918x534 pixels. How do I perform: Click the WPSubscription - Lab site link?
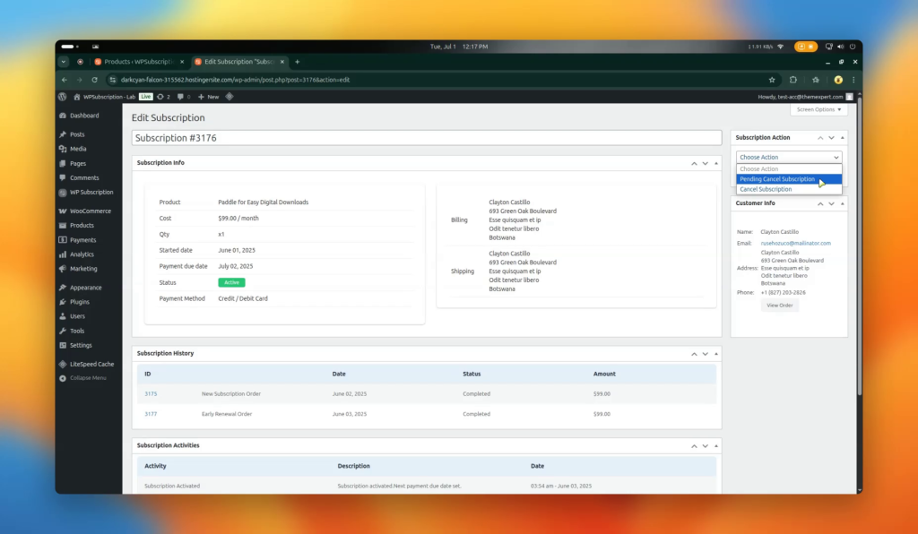tap(106, 97)
